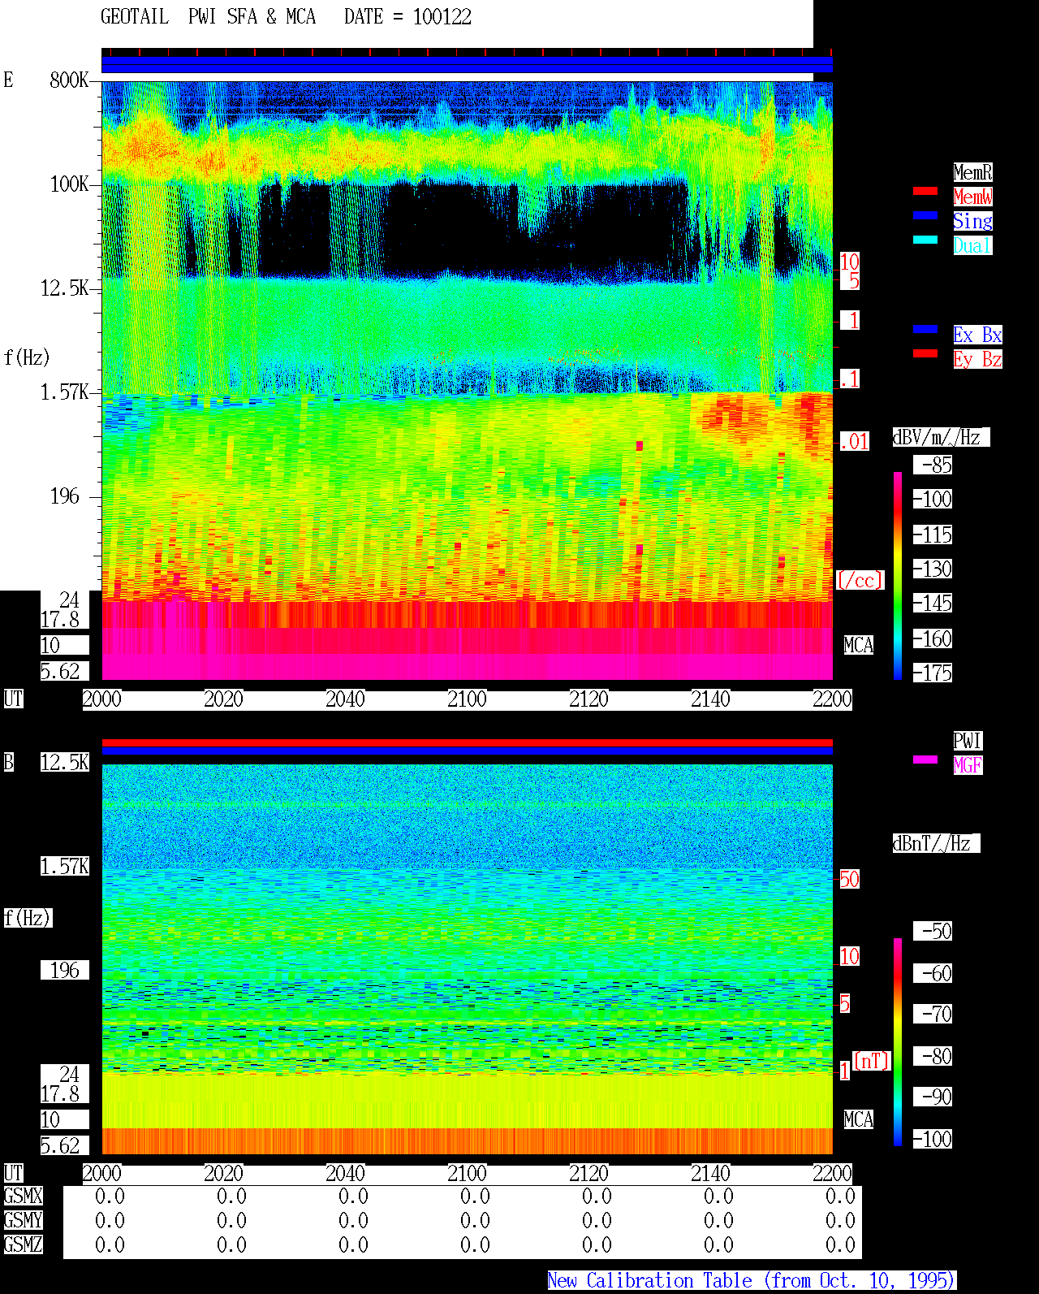Click the dBnT/√Hz unit label

[936, 843]
